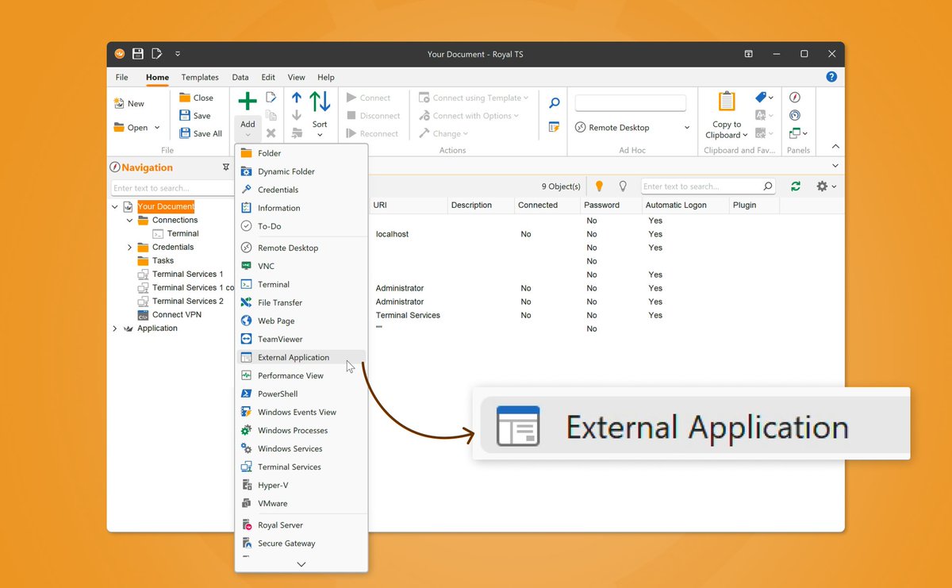Choose Remote Desktop in the Add menu

click(x=301, y=248)
